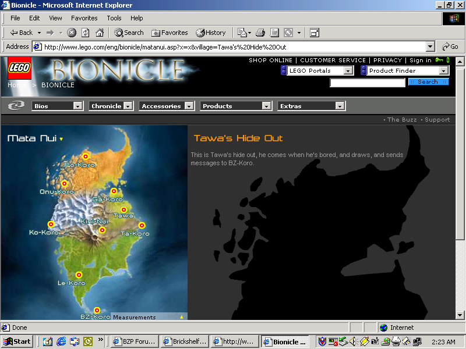Click the Edit page toolbar icon
The image size is (466, 349).
tap(274, 33)
